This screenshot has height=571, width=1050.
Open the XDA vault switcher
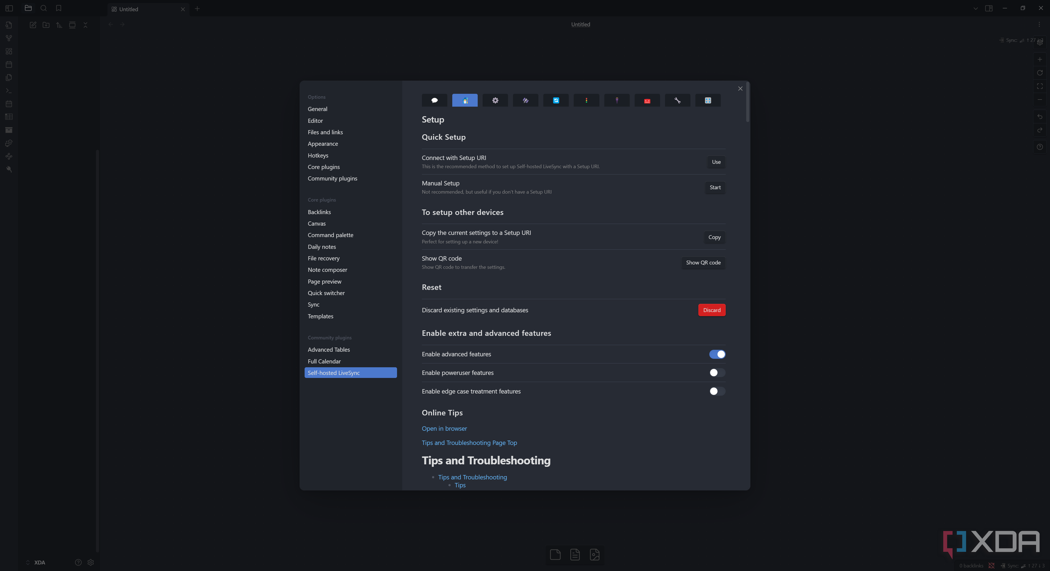(x=36, y=563)
